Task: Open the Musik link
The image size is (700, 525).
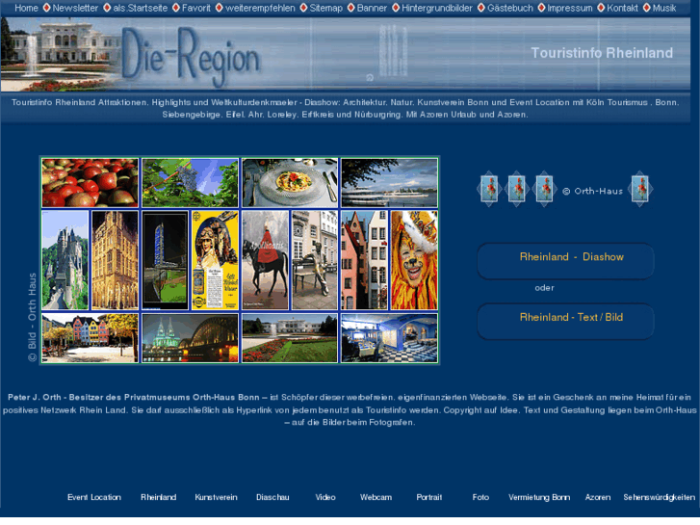Action: [x=664, y=8]
